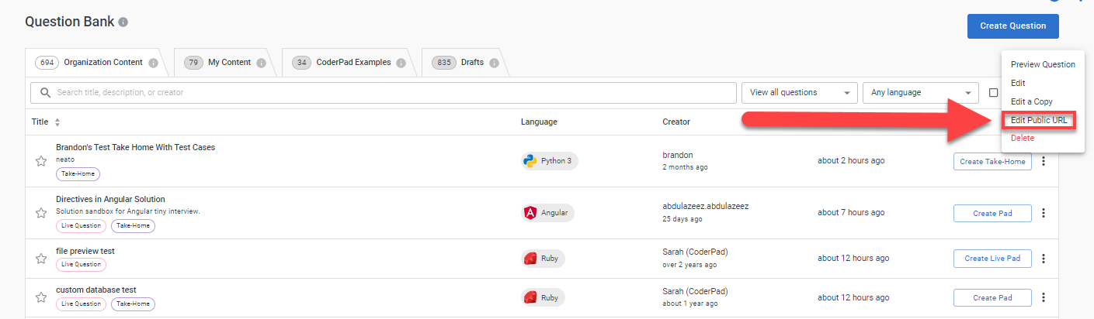Favorite the Directives in Angular Solution question
1094x319 pixels.
pos(41,213)
